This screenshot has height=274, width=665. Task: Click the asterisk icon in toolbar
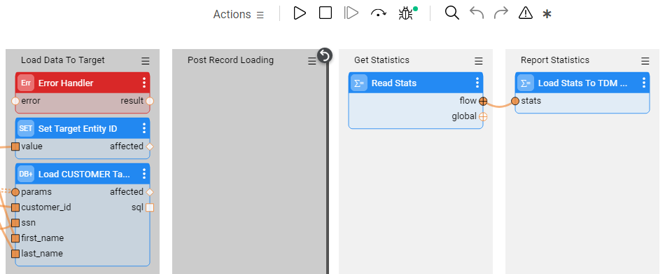(x=547, y=14)
